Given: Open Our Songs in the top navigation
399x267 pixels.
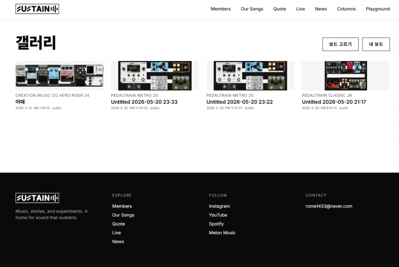Looking at the screenshot, I should pyautogui.click(x=252, y=9).
